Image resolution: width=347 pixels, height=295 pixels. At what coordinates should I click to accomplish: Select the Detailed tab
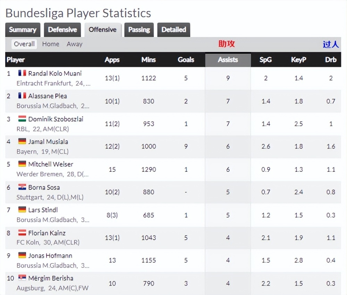pos(174,29)
